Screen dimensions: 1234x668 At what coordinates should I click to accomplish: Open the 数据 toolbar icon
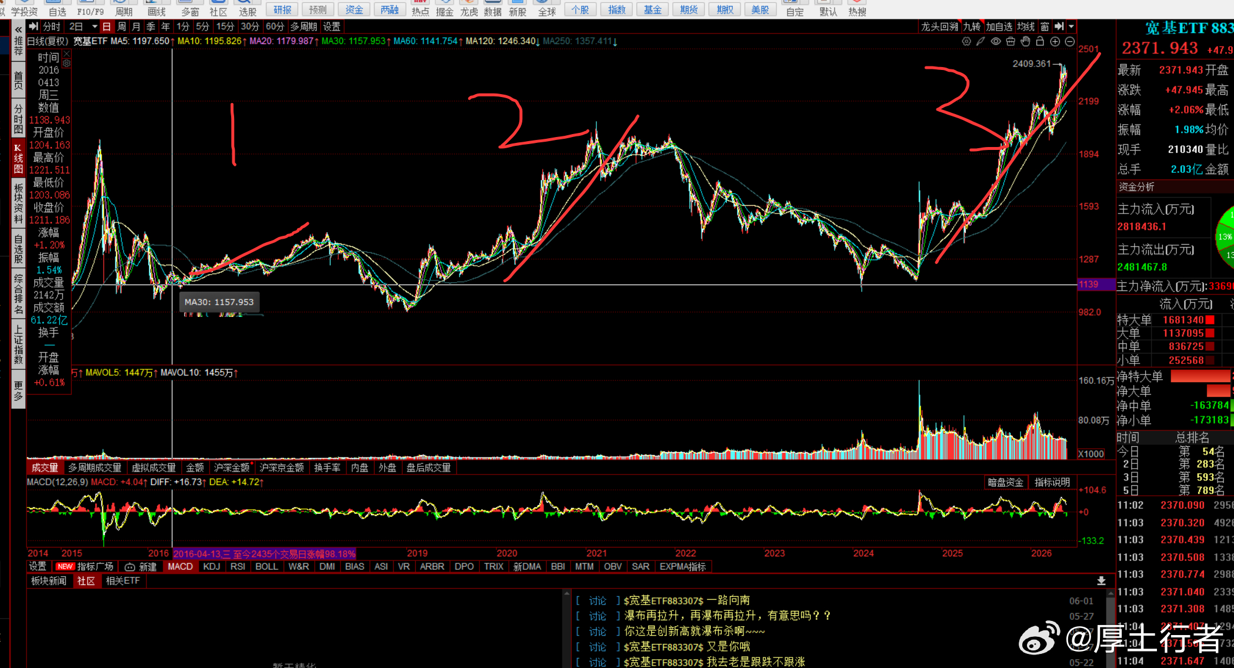(x=493, y=8)
